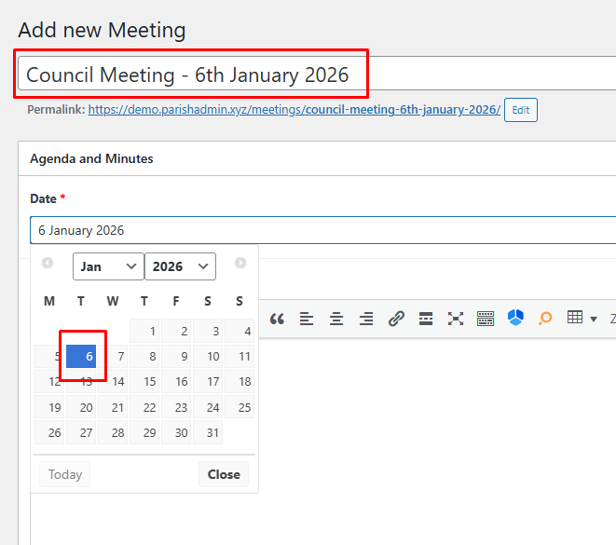
Task: Insert Read More tag from toolbar
Action: point(426,319)
